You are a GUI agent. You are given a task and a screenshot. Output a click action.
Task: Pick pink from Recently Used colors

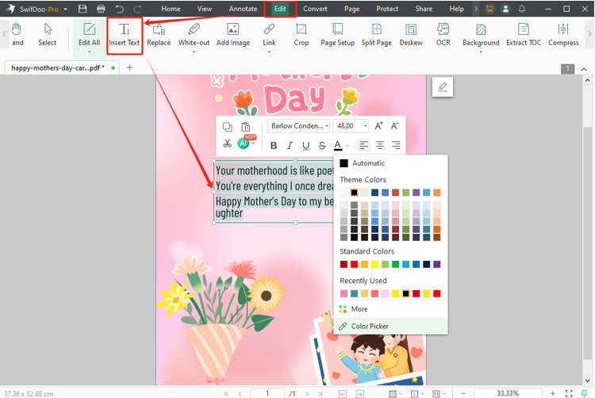[344, 293]
